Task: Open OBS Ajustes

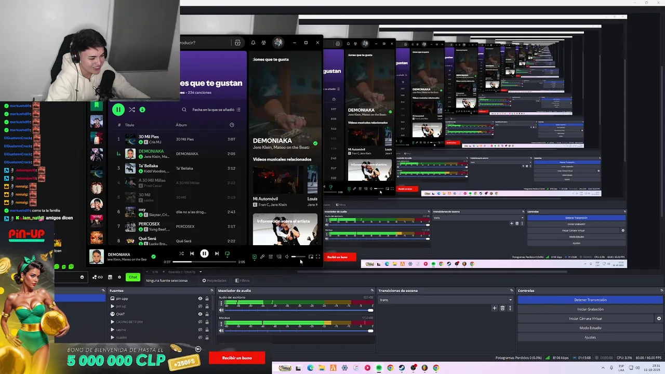Action: pos(590,337)
